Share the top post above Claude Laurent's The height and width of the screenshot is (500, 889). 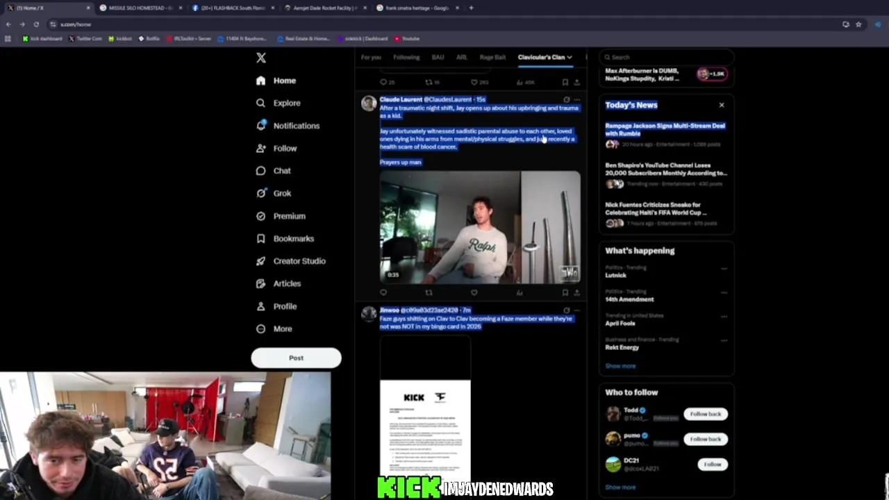tap(576, 82)
